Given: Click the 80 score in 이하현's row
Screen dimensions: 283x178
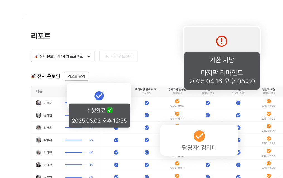Looking at the screenshot, I should [91, 152].
